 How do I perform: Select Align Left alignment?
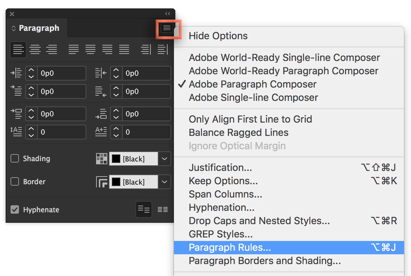click(18, 49)
